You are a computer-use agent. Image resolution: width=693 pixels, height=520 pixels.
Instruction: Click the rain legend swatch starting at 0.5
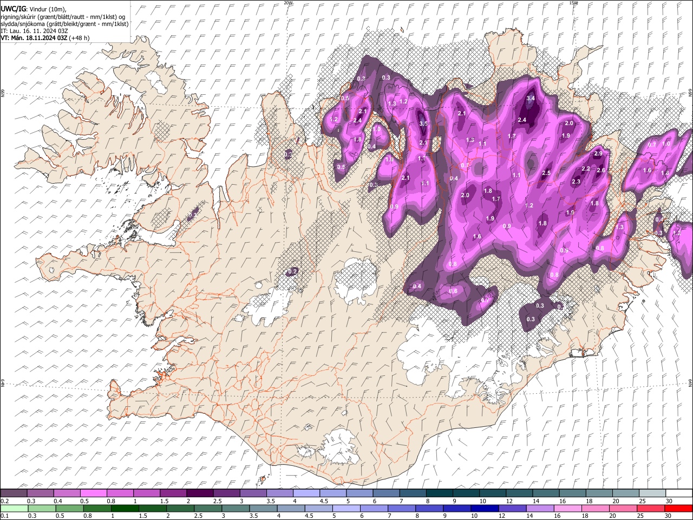pos(69,508)
